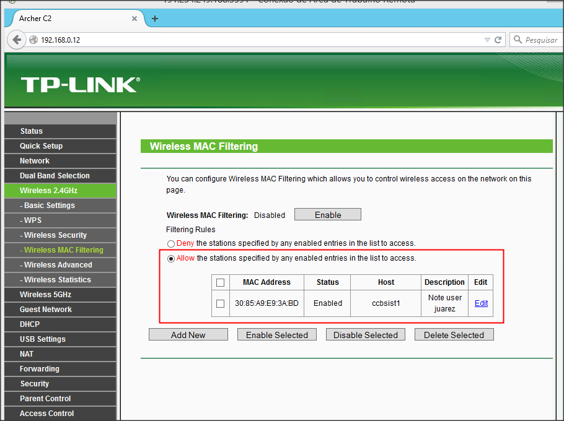This screenshot has width=564, height=421.
Task: Open Wireless MAC Filtering submenu
Action: click(x=61, y=250)
